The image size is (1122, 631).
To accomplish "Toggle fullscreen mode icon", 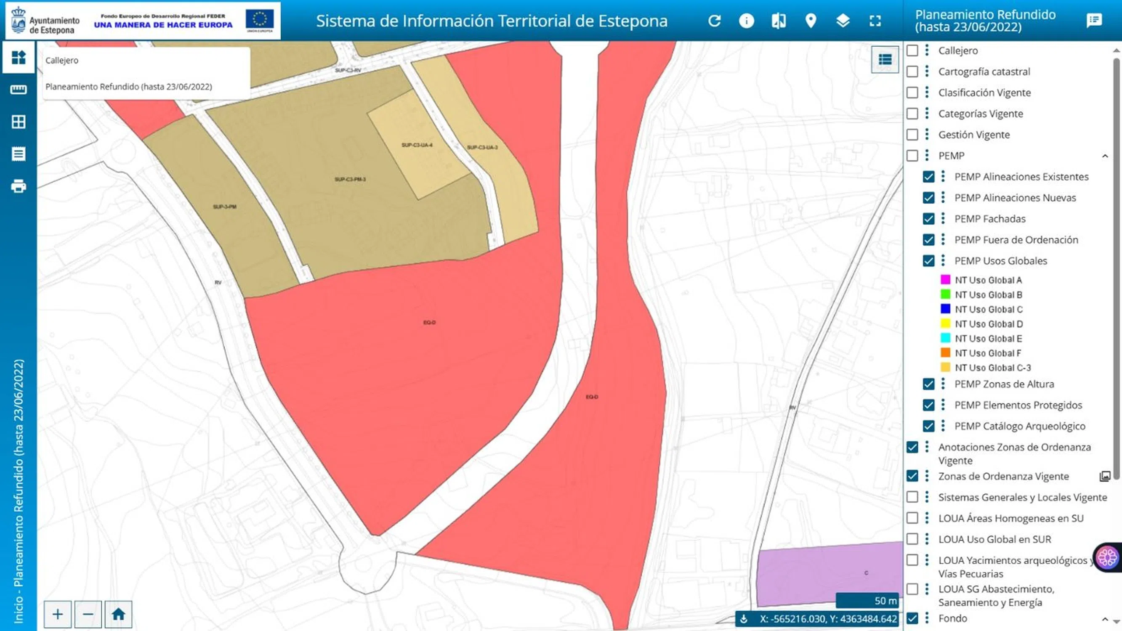I will click(875, 21).
